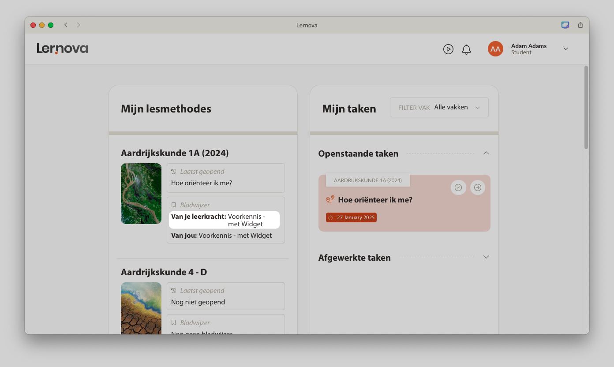614x367 pixels.
Task: Open the user account menu chevron
Action: click(x=566, y=49)
